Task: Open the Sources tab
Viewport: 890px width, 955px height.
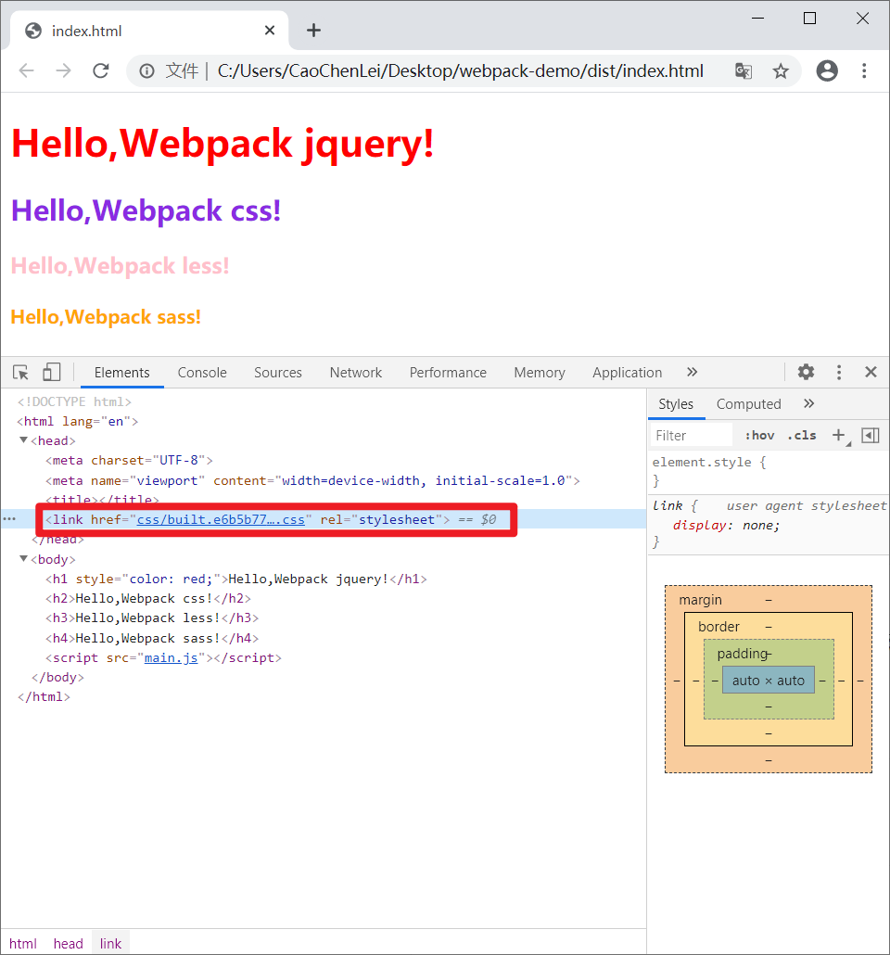Action: [x=278, y=373]
